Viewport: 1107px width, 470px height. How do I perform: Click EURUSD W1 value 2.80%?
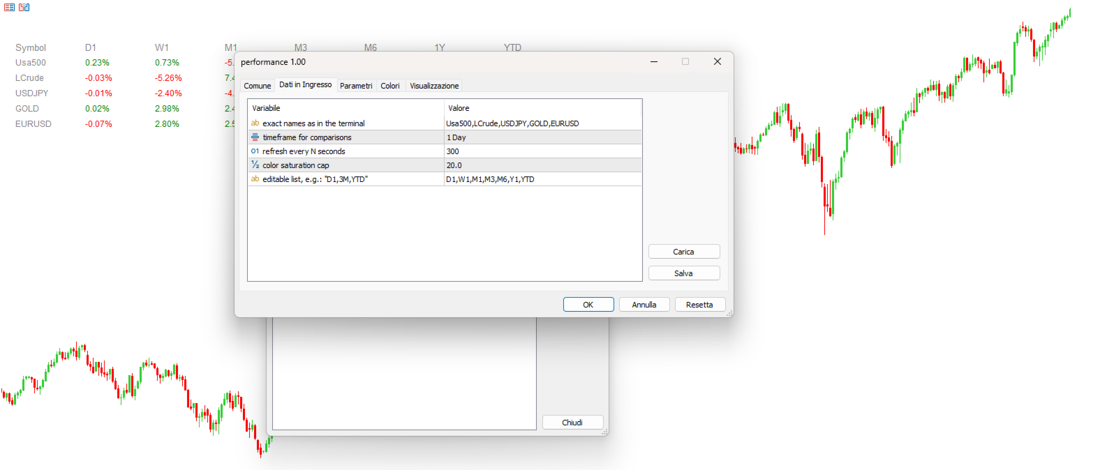(x=168, y=124)
